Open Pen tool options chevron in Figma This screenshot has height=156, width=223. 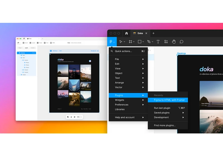[x=152, y=42]
